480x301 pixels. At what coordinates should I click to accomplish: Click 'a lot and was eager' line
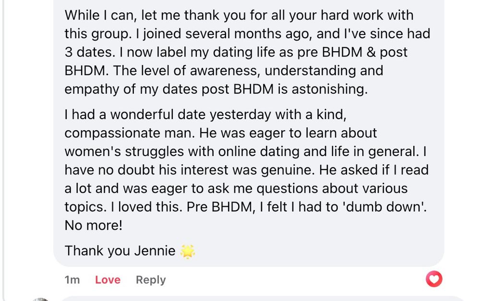[236, 189]
